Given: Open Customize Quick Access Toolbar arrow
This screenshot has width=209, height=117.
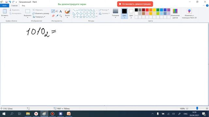Looking at the screenshot, I should pos(16,2).
